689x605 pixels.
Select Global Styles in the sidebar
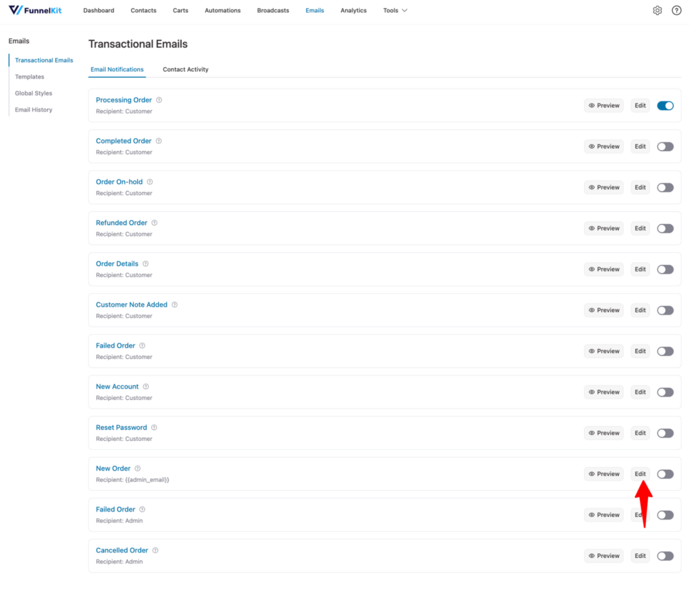click(32, 93)
